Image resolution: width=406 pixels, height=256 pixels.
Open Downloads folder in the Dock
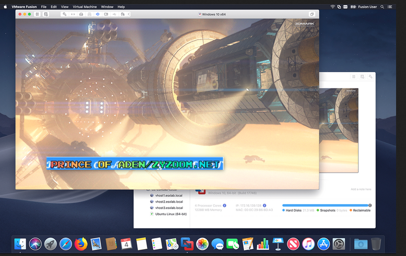coord(361,244)
